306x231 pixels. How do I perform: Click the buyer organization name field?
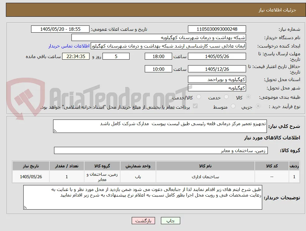tap(159, 38)
